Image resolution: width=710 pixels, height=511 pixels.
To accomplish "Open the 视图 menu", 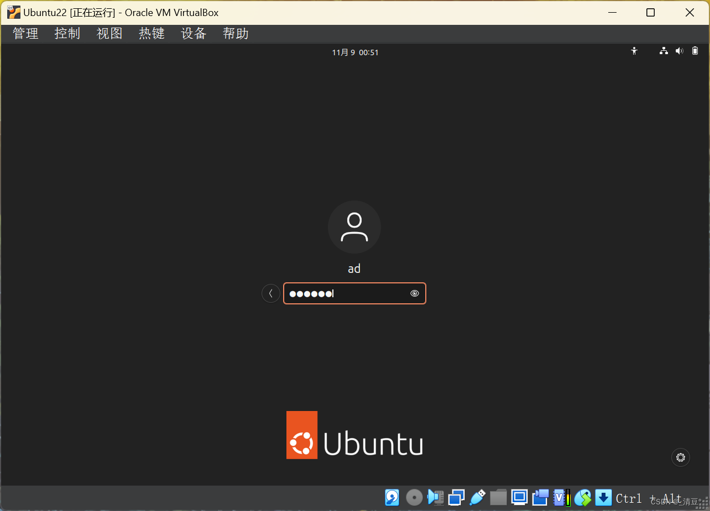I will point(109,34).
